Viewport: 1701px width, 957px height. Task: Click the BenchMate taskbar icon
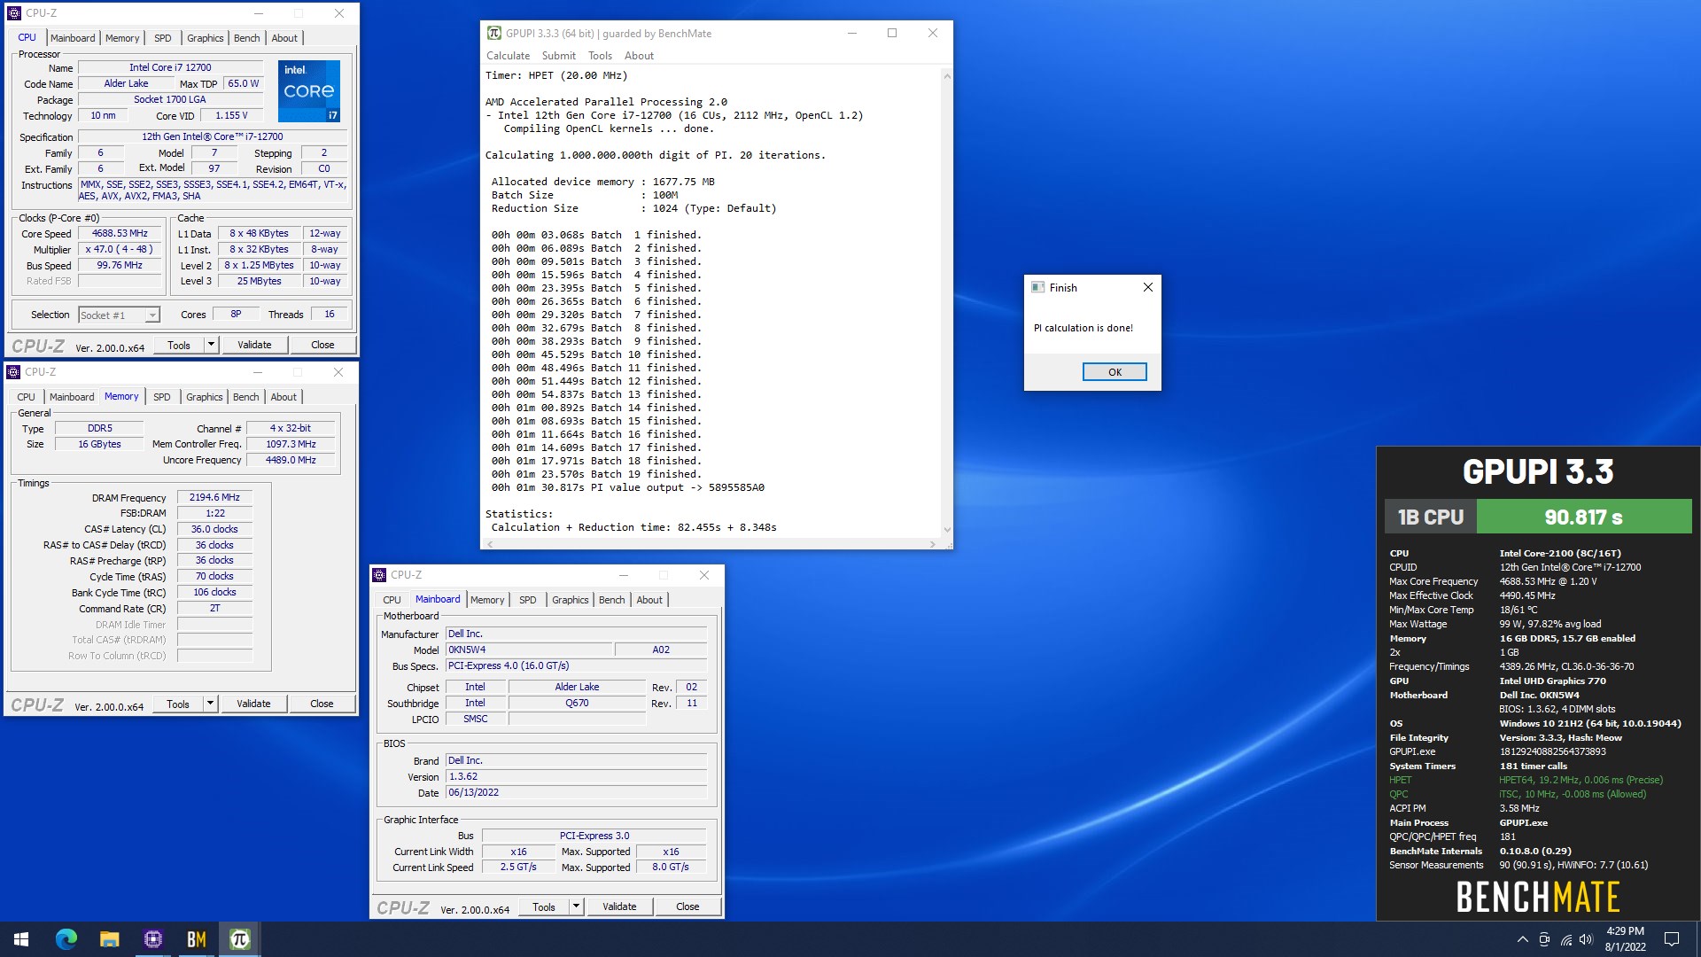point(196,939)
